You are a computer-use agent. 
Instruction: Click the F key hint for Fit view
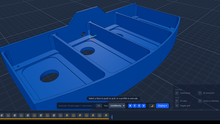[177, 101]
